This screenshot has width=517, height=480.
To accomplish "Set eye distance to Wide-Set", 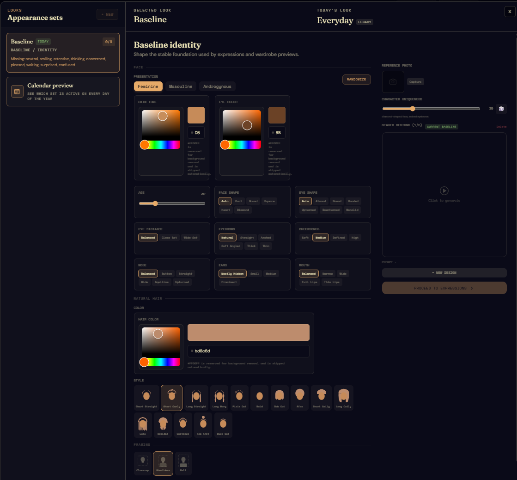I will (190, 238).
